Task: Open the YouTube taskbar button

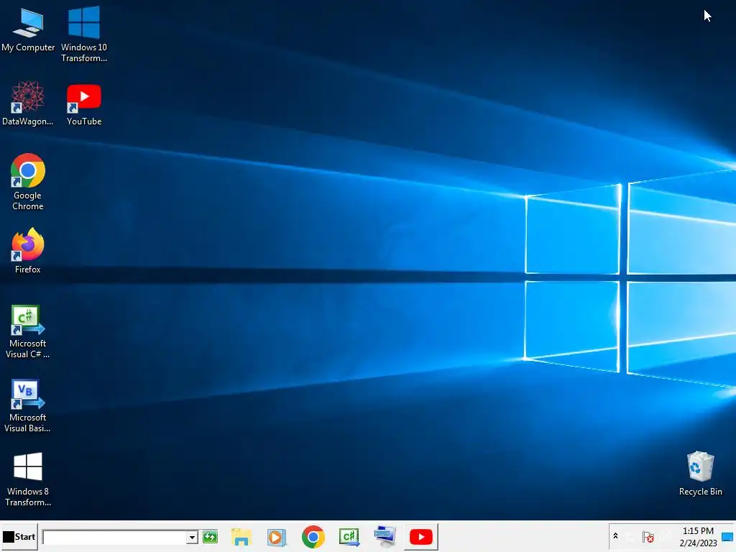Action: (x=421, y=537)
